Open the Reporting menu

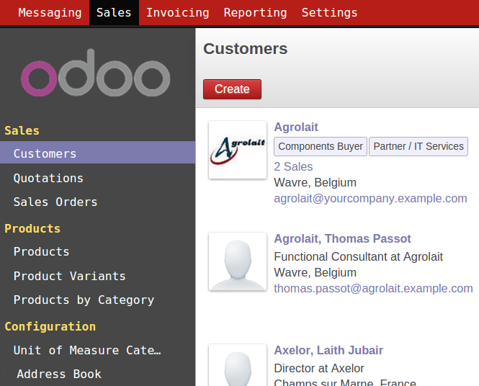point(255,12)
